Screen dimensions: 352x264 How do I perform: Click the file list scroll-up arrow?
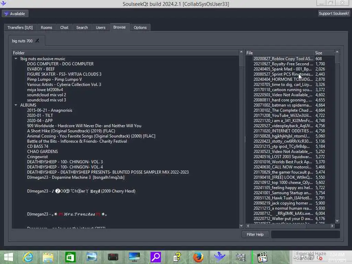point(337,52)
